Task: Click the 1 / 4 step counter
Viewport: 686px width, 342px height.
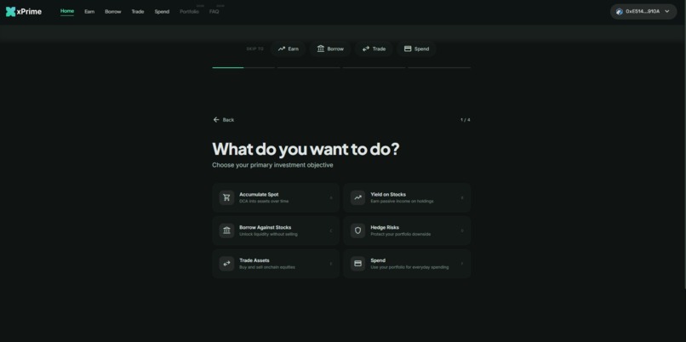Action: 465,120
